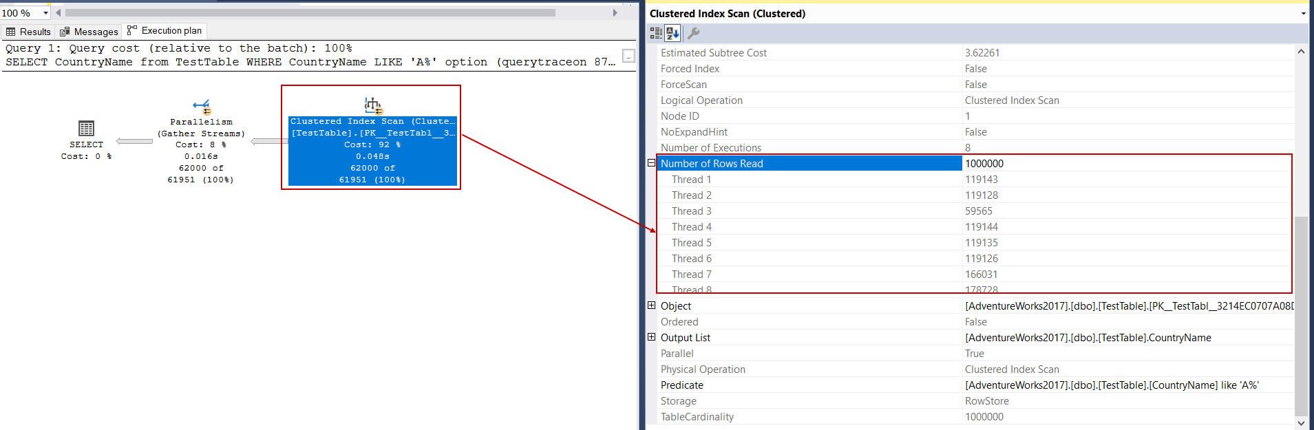Image resolution: width=1314 pixels, height=430 pixels.
Task: Click the Predicate value like 'A%'
Action: tap(1112, 385)
